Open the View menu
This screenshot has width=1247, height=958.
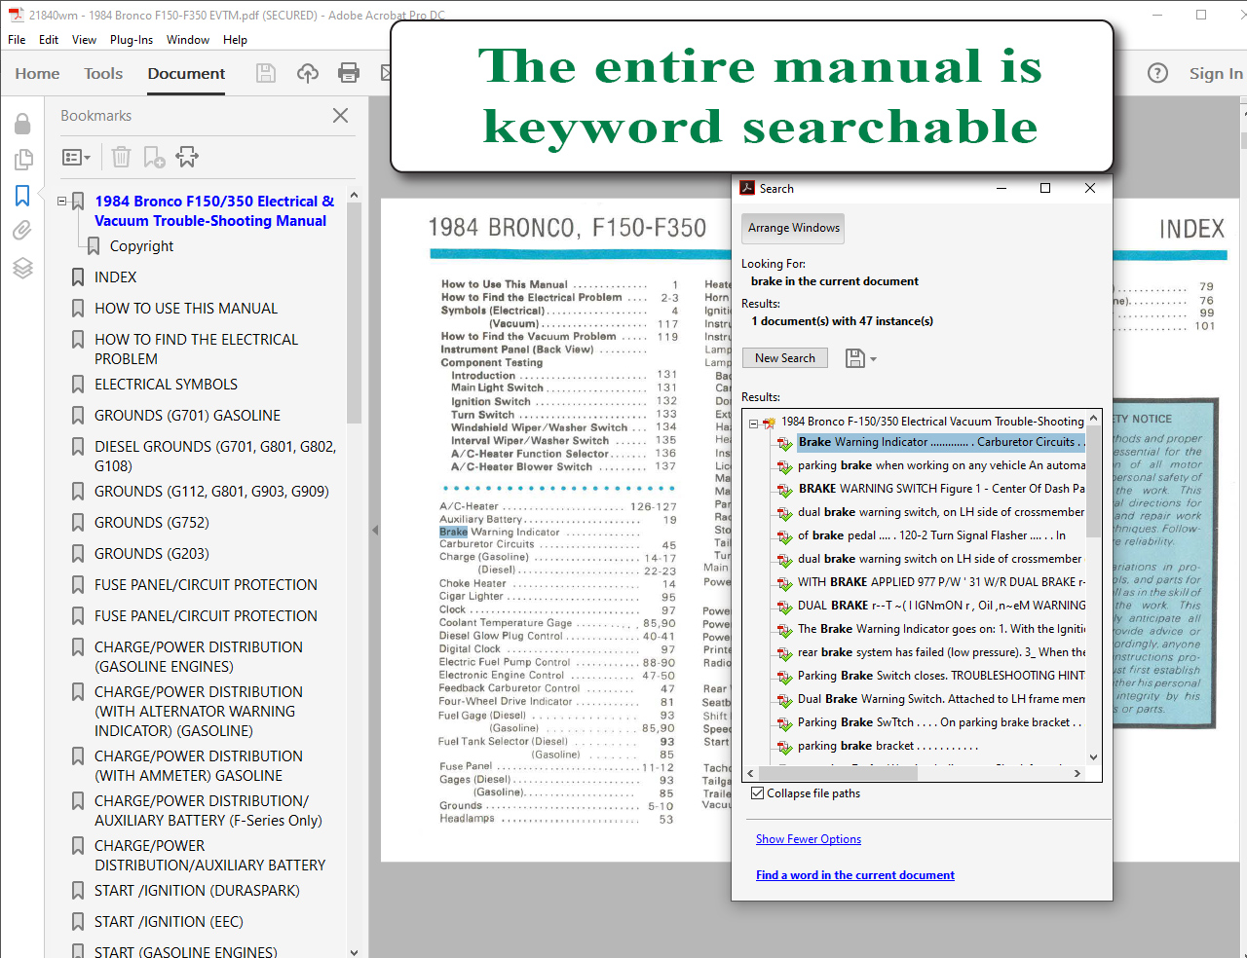pyautogui.click(x=84, y=40)
